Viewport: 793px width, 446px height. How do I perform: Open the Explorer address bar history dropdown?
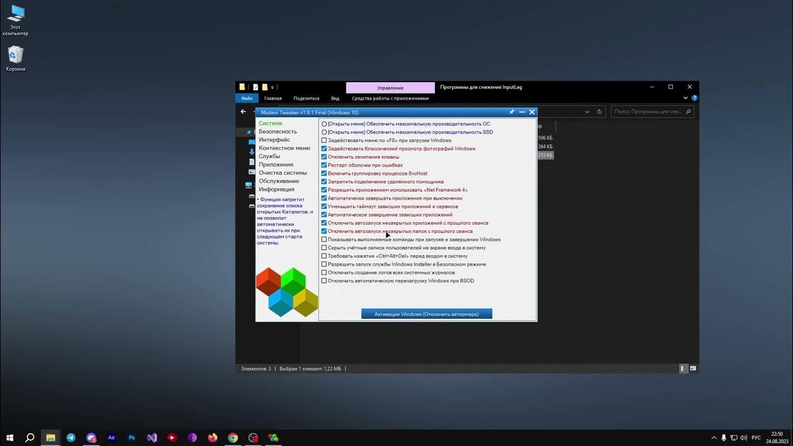pyautogui.click(x=587, y=111)
